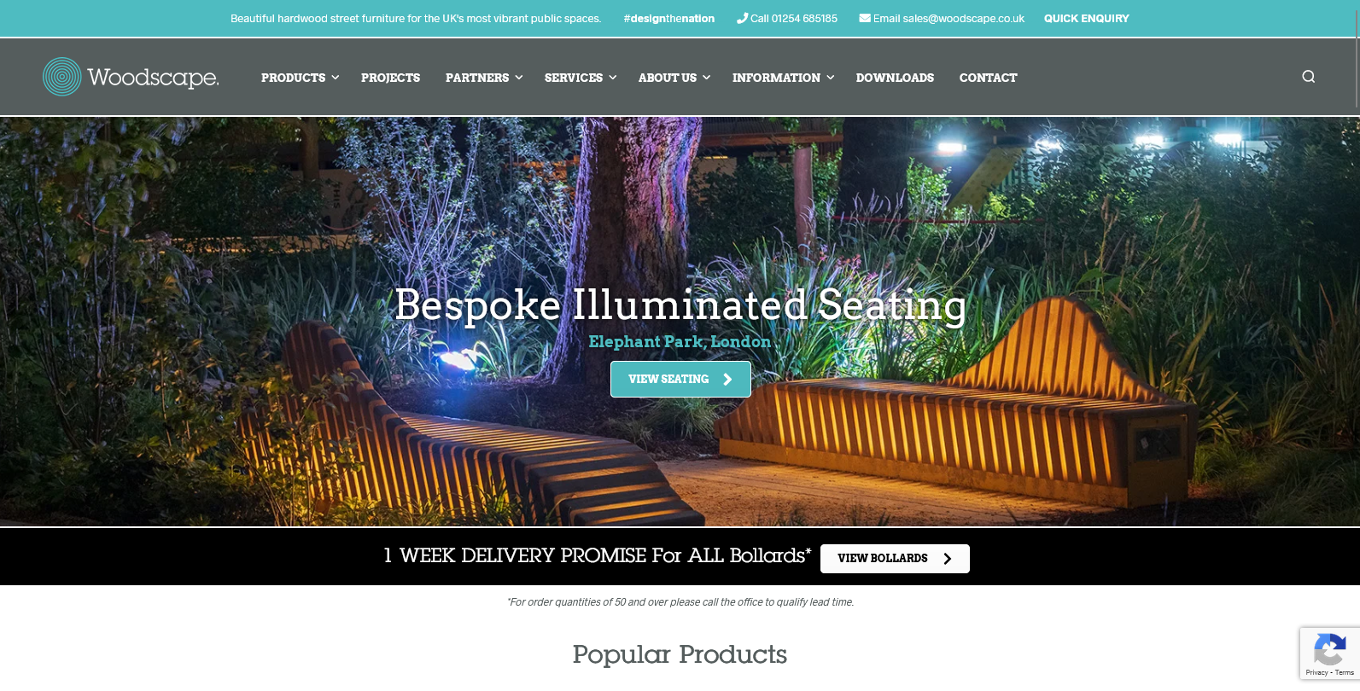Screen dimensions: 1360x691
Task: Click the search magnifier icon
Action: click(x=1308, y=77)
